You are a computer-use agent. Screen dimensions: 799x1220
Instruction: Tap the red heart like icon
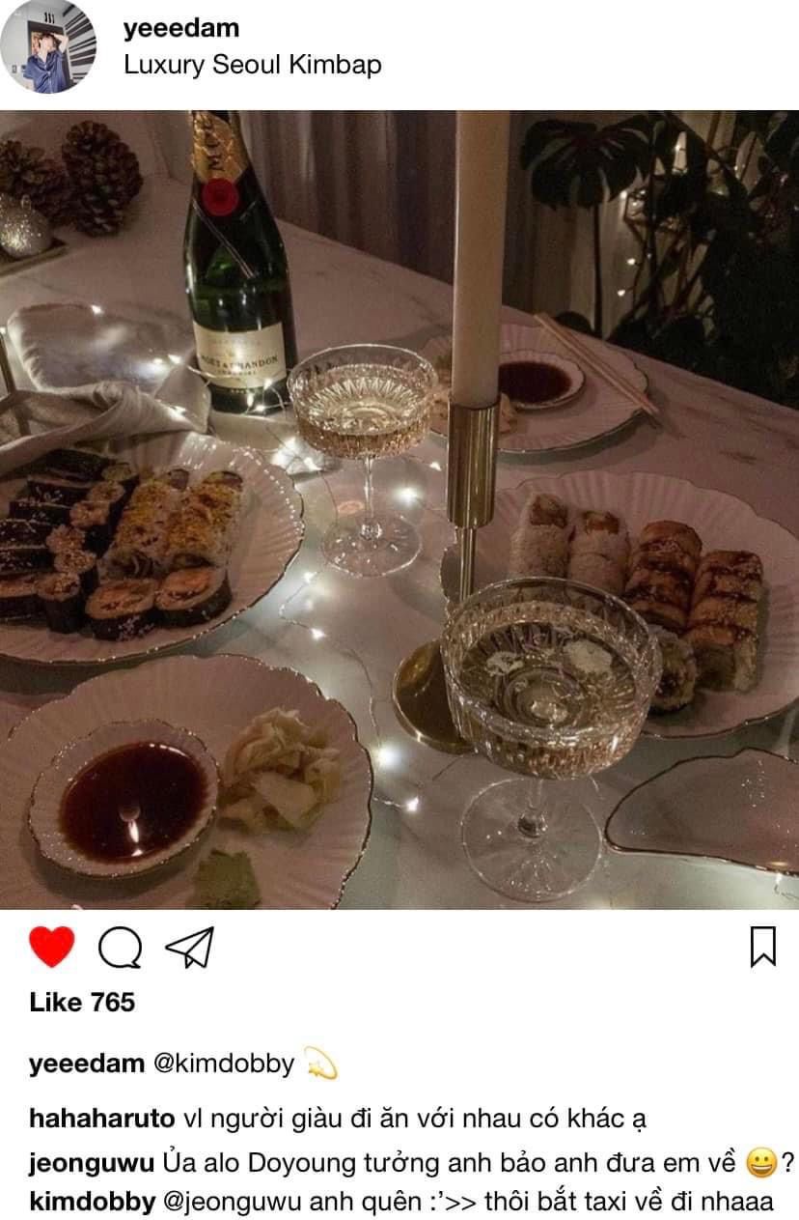tap(51, 947)
